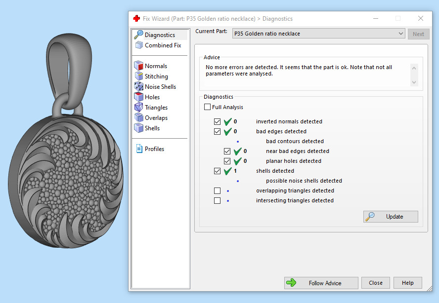Click green checkmark beside near bad edges

point(237,151)
